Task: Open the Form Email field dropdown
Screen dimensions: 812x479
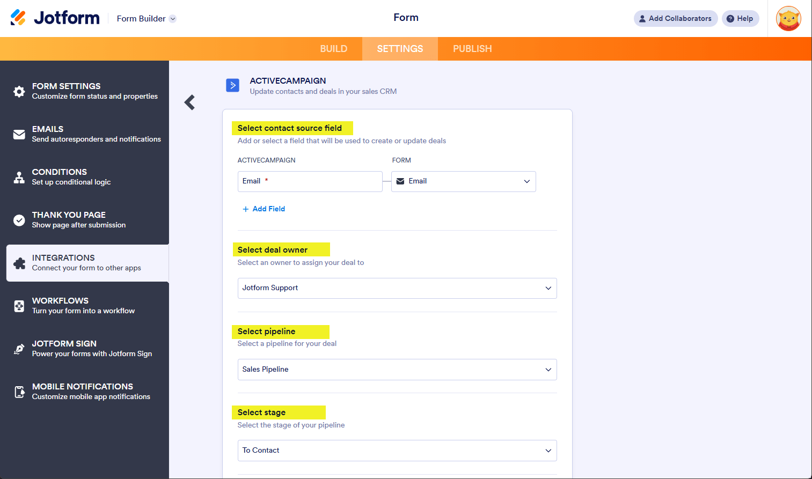Action: coord(464,181)
